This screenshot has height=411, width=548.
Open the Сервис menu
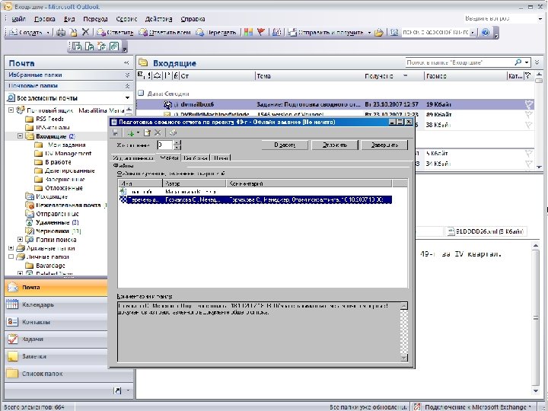[126, 19]
